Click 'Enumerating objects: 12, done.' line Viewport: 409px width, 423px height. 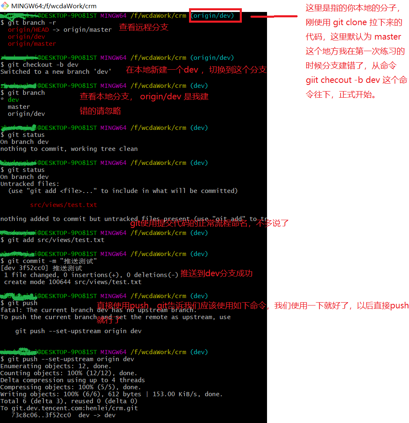56,367
